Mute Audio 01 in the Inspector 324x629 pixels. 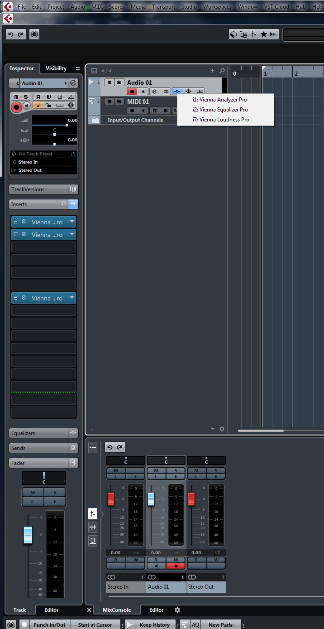tap(16, 97)
